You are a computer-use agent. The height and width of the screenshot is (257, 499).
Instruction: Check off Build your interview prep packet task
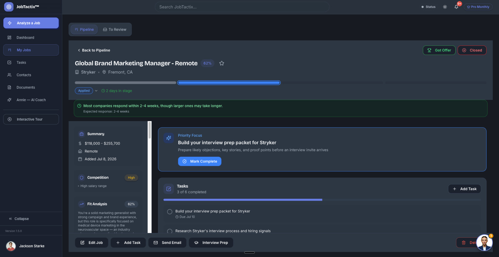(170, 212)
